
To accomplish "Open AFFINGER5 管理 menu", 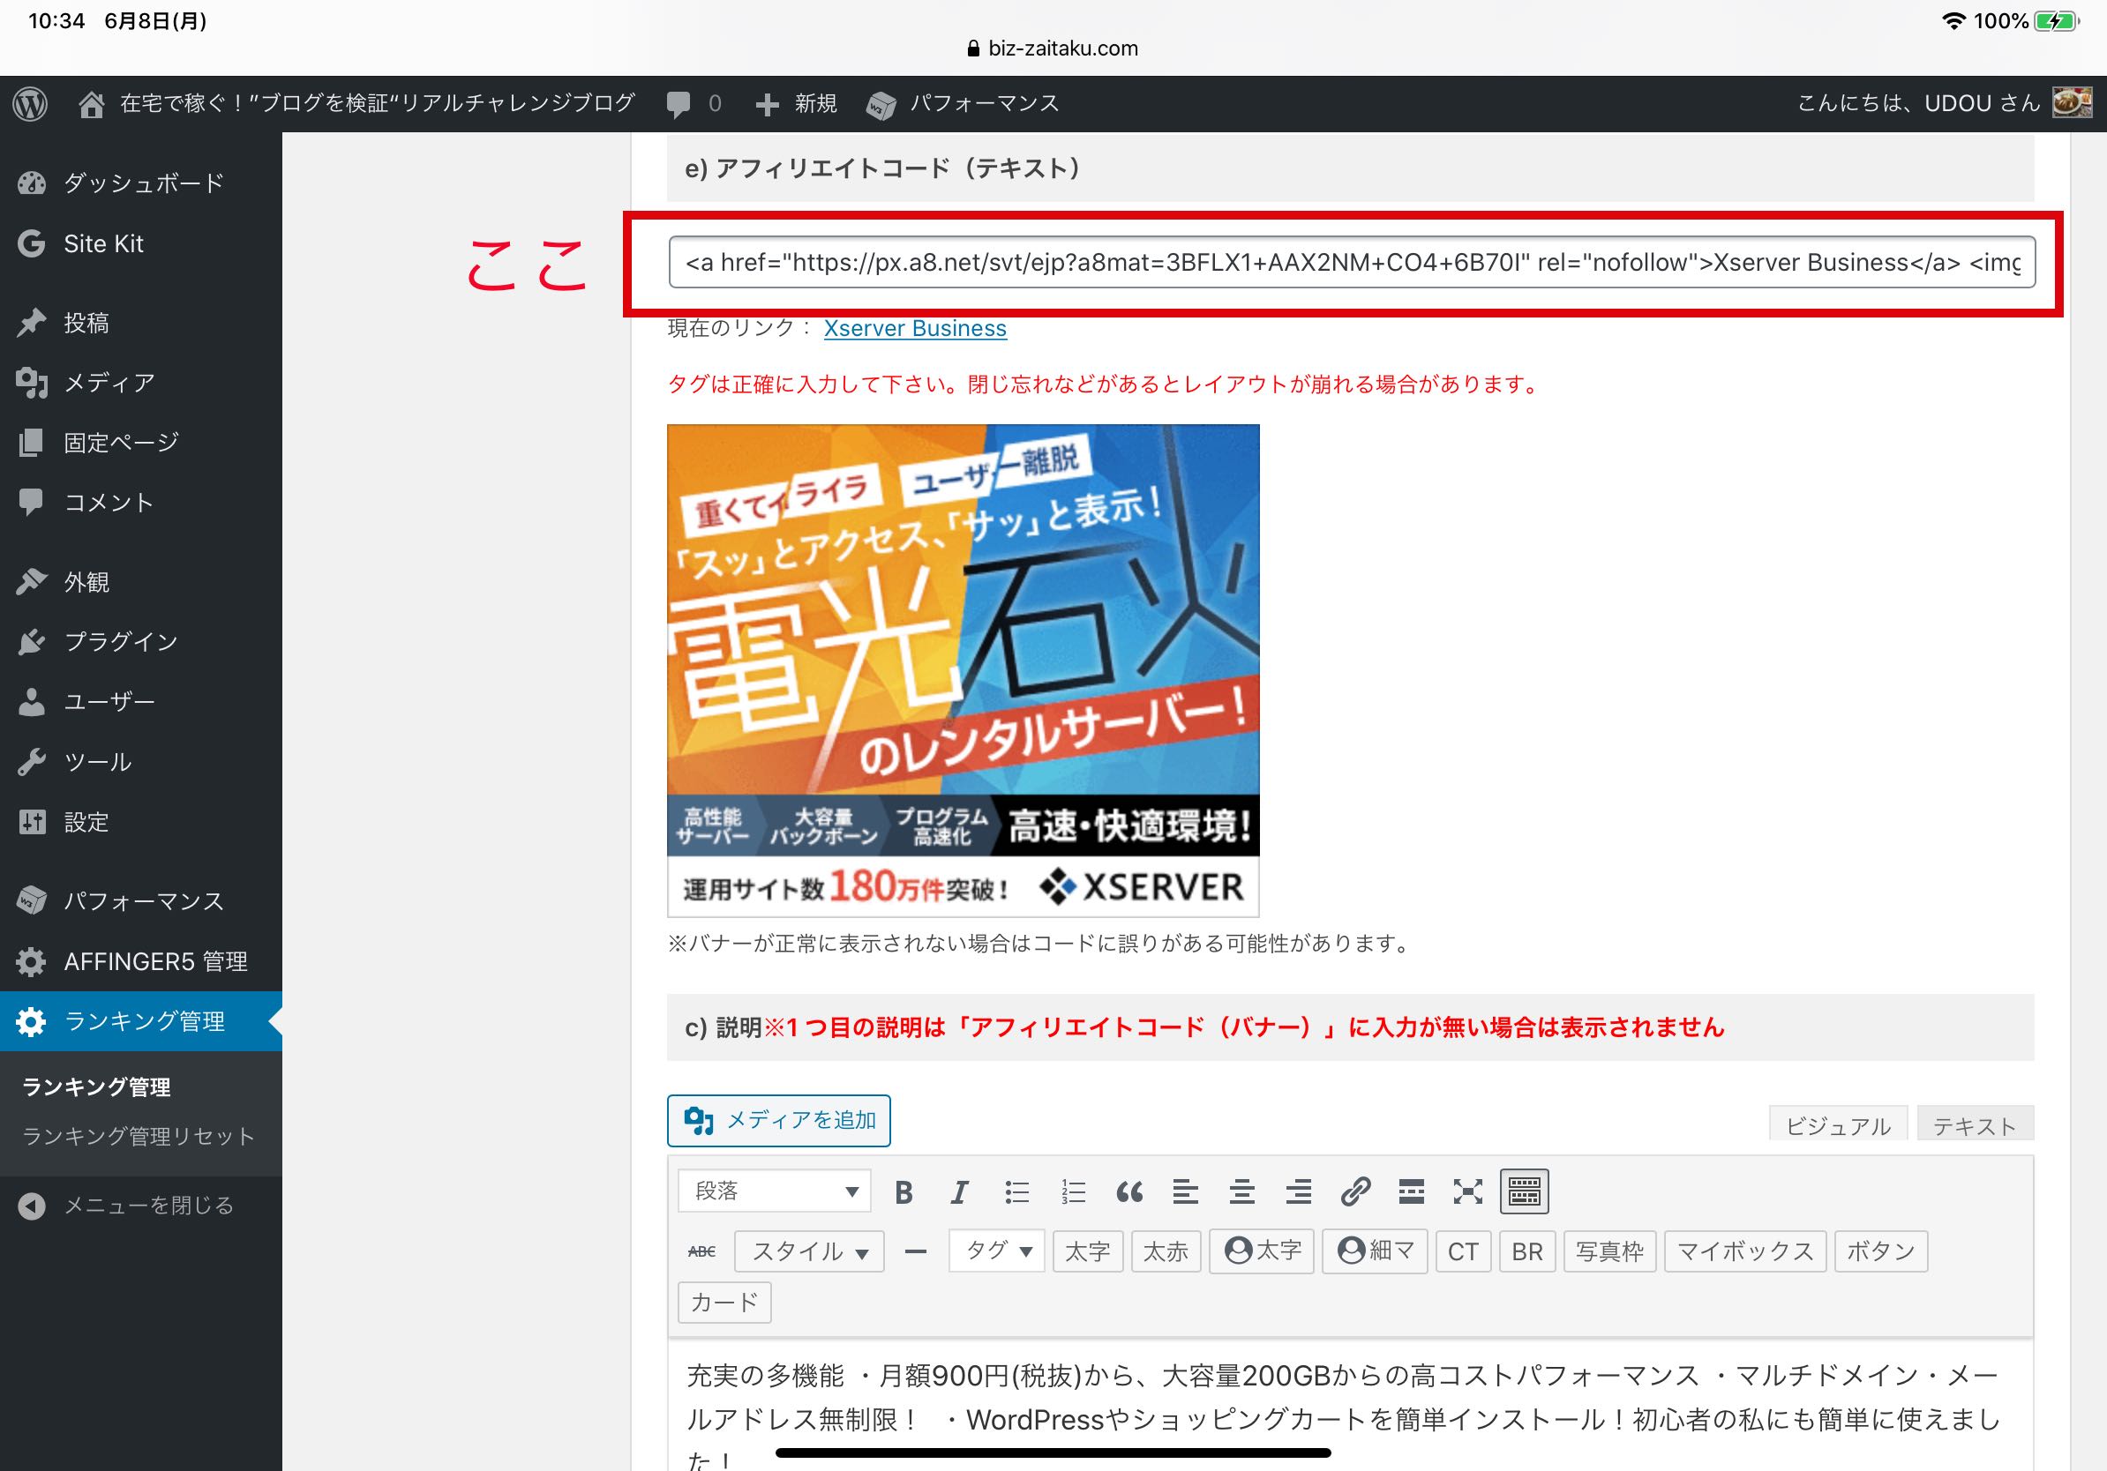I will pos(141,961).
